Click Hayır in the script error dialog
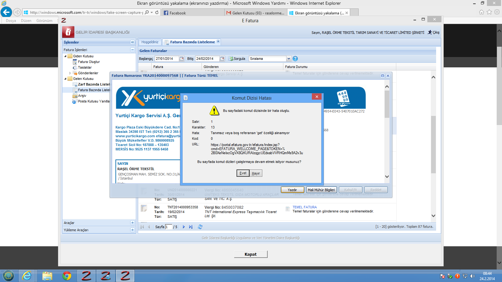The height and width of the screenshot is (282, 502). tap(256, 173)
